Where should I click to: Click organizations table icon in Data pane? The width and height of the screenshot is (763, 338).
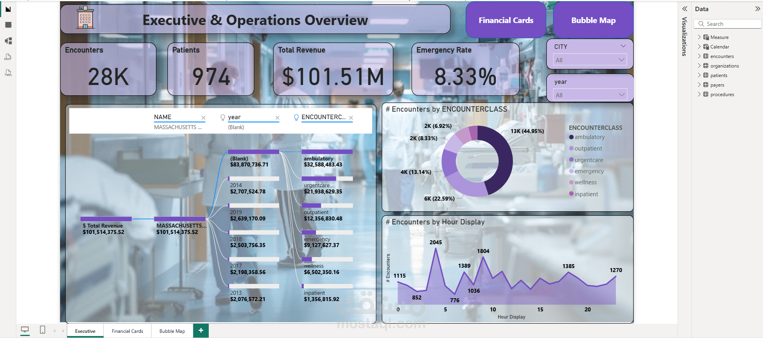pyautogui.click(x=706, y=66)
